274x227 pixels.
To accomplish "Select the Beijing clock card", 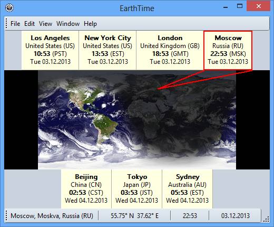I will click(86, 189).
